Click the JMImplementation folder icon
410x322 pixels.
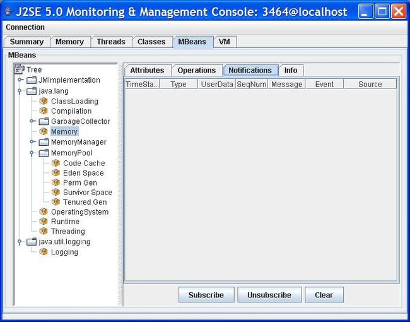click(32, 80)
